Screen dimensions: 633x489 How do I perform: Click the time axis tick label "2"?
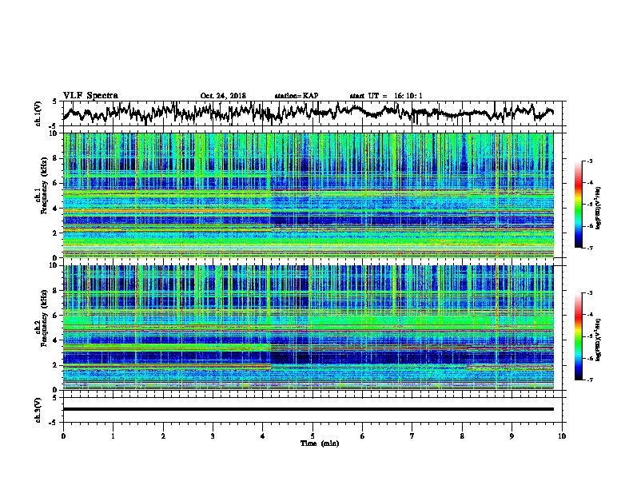tap(163, 436)
